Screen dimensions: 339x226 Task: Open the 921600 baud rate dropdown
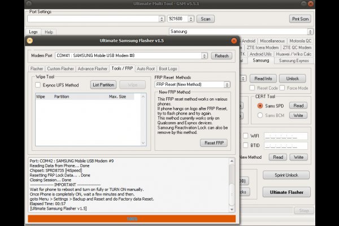point(191,19)
